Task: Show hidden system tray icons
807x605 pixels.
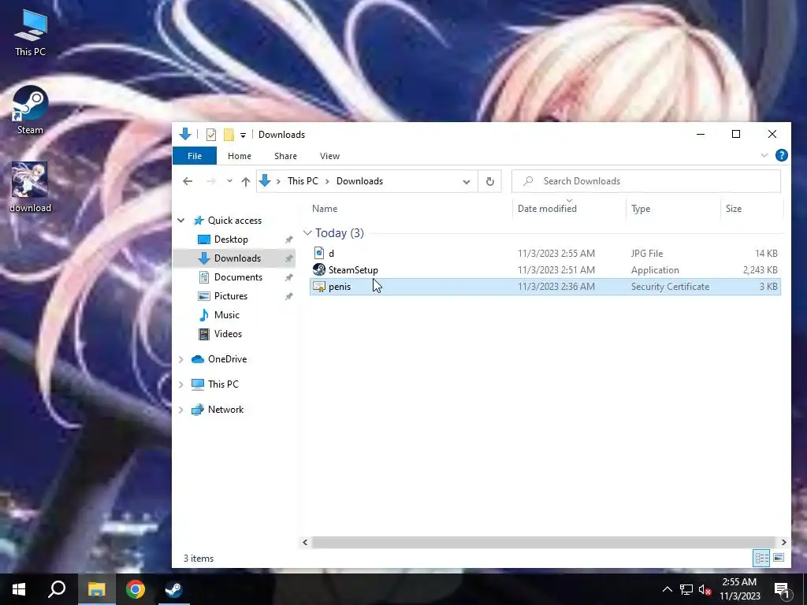Action: 667,589
